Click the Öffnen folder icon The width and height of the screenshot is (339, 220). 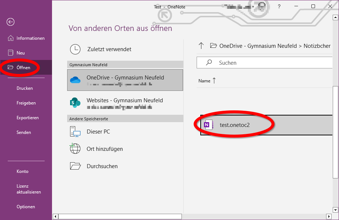(11, 67)
